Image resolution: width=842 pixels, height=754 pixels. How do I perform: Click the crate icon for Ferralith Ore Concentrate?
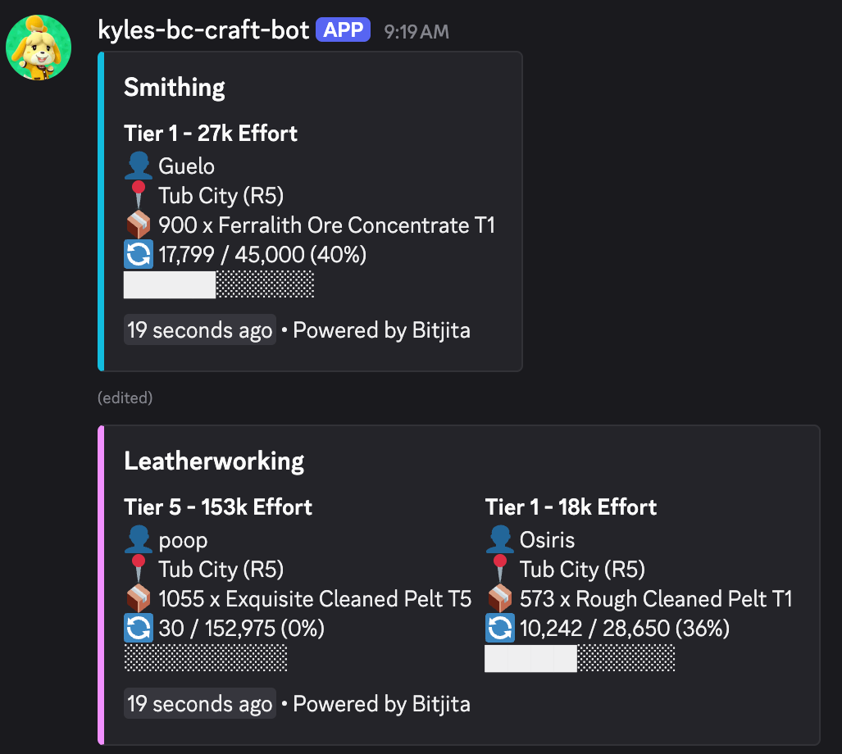point(137,225)
